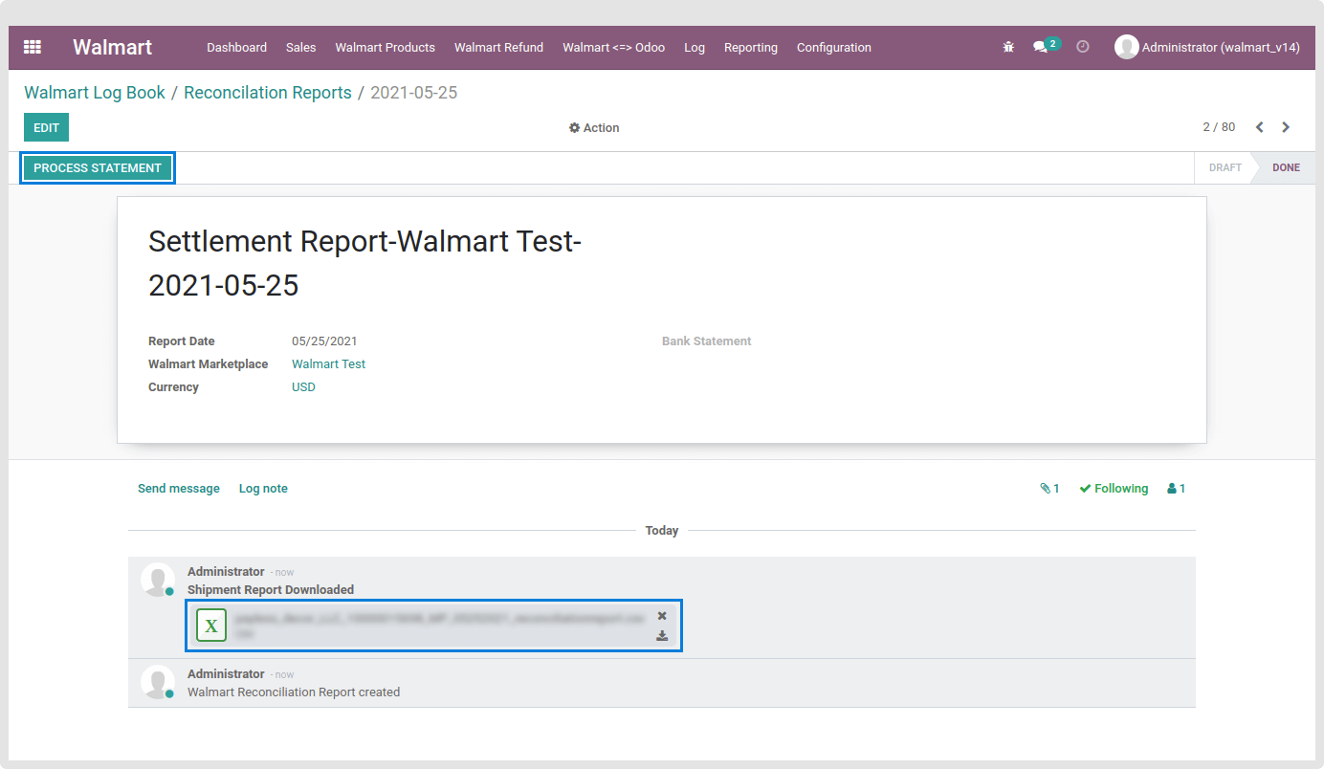
Task: Click the Walmart Reconciliation Report created text
Action: [294, 692]
